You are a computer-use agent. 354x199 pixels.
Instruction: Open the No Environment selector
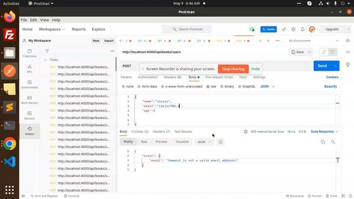[x=314, y=40]
